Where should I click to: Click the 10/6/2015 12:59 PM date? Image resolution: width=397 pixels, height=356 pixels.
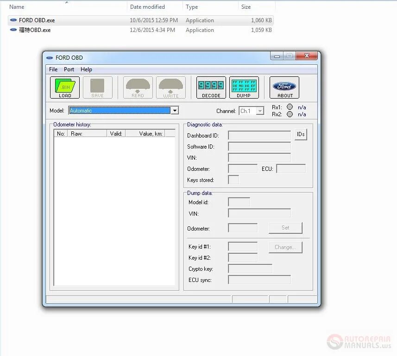[x=154, y=20]
